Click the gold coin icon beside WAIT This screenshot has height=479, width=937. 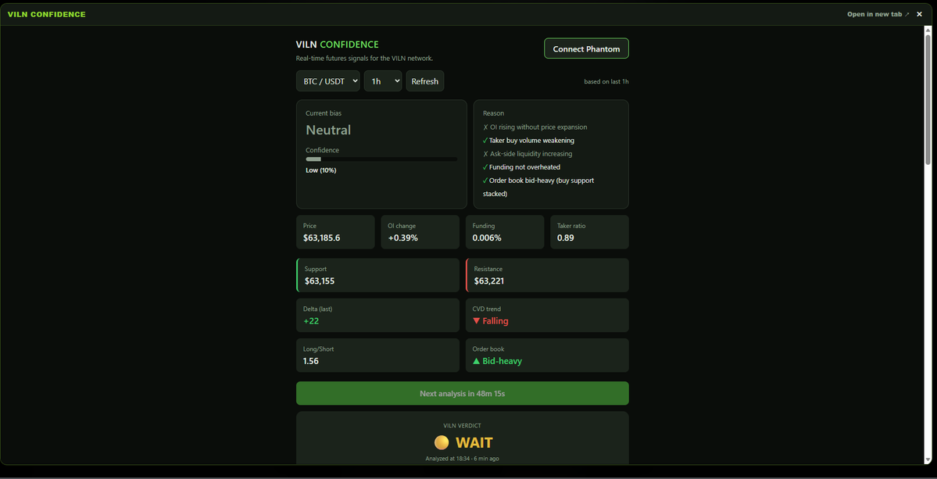coord(442,442)
